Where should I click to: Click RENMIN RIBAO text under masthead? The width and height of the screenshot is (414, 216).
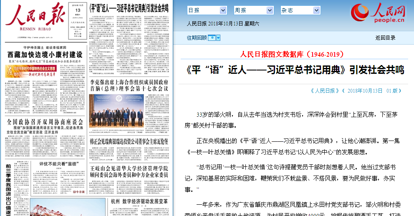tap(35, 29)
